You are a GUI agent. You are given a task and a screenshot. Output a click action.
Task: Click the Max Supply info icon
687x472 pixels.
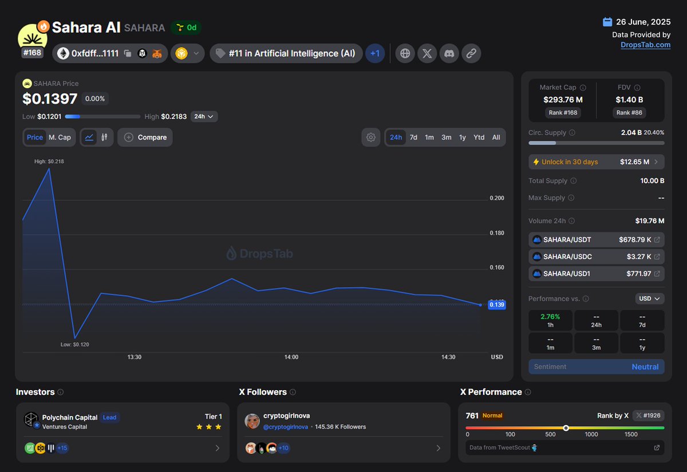[x=571, y=198]
